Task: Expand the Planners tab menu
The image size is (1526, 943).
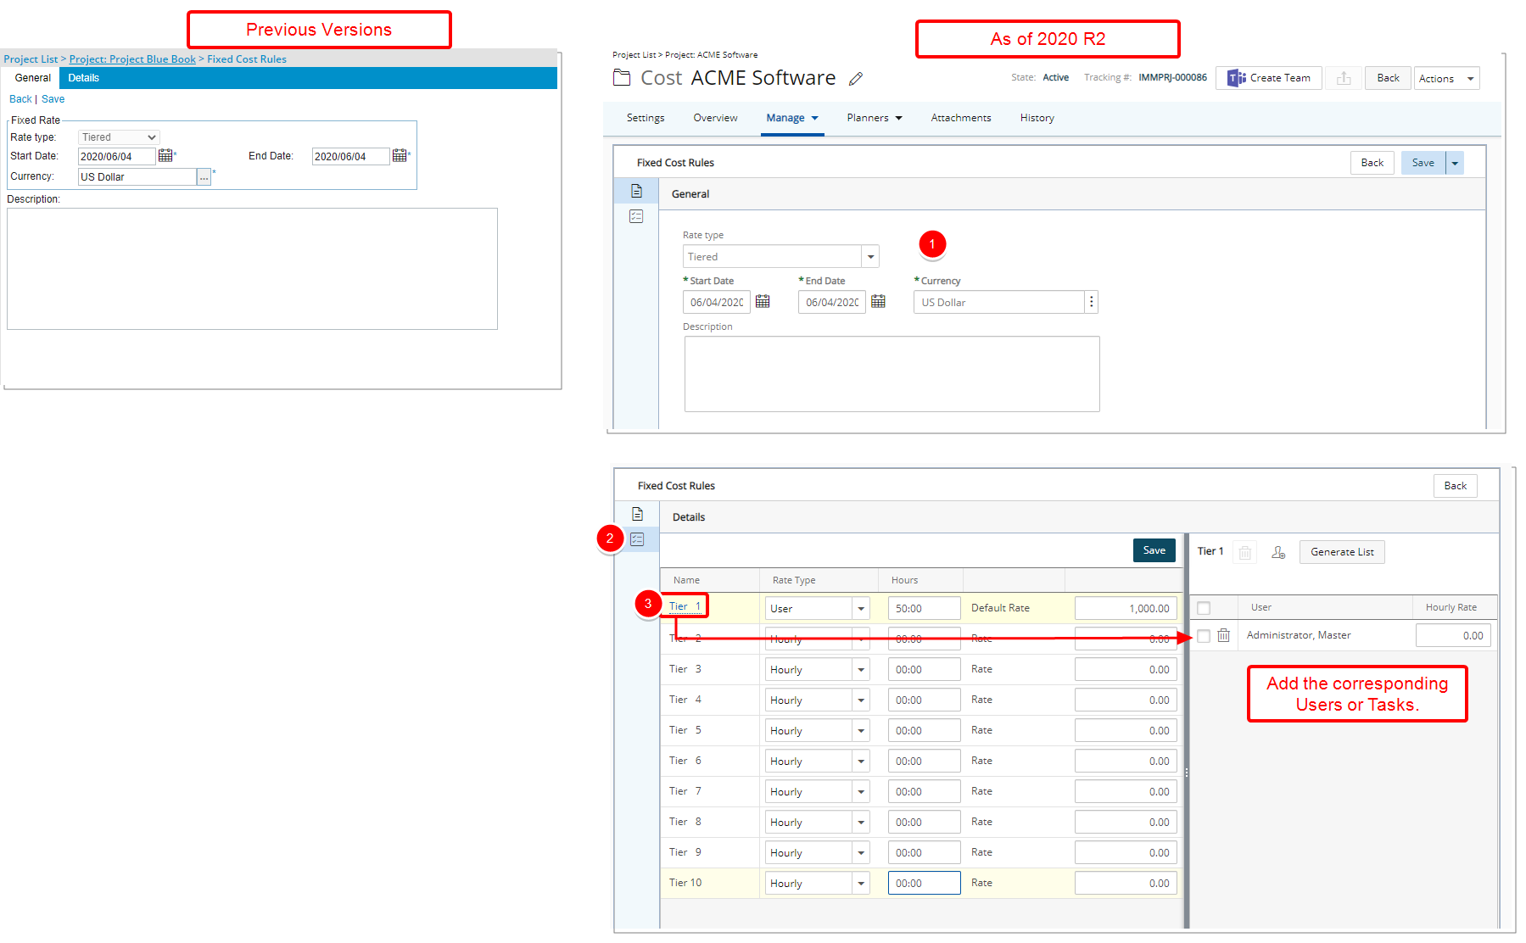Action: [875, 118]
